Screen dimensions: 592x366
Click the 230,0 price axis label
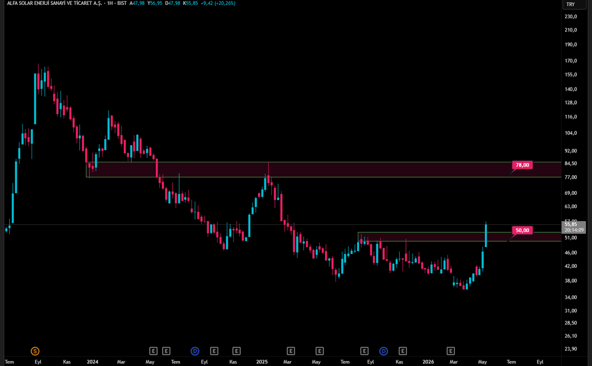571,17
